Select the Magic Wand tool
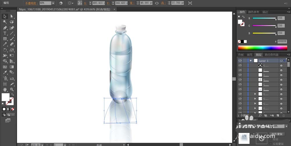The width and height of the screenshot is (291, 146). [5, 22]
